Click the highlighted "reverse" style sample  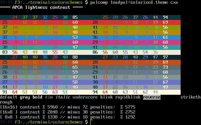pyautogui.click(x=151, y=97)
